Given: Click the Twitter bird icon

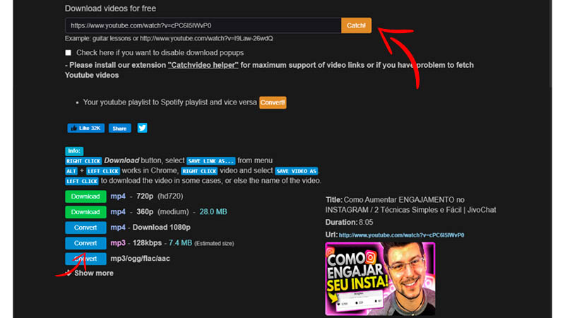Looking at the screenshot, I should 143,128.
